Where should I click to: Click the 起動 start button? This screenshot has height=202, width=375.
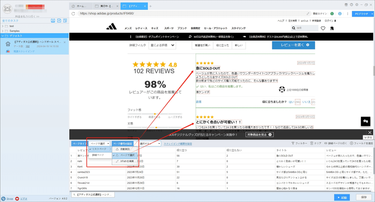tap(342, 197)
